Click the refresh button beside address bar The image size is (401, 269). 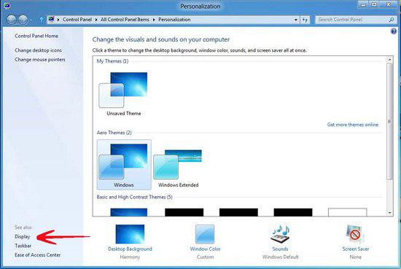pyautogui.click(x=305, y=20)
